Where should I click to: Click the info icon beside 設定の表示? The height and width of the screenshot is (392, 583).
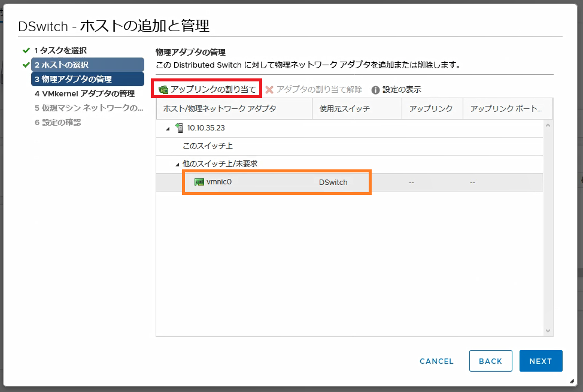tap(375, 90)
